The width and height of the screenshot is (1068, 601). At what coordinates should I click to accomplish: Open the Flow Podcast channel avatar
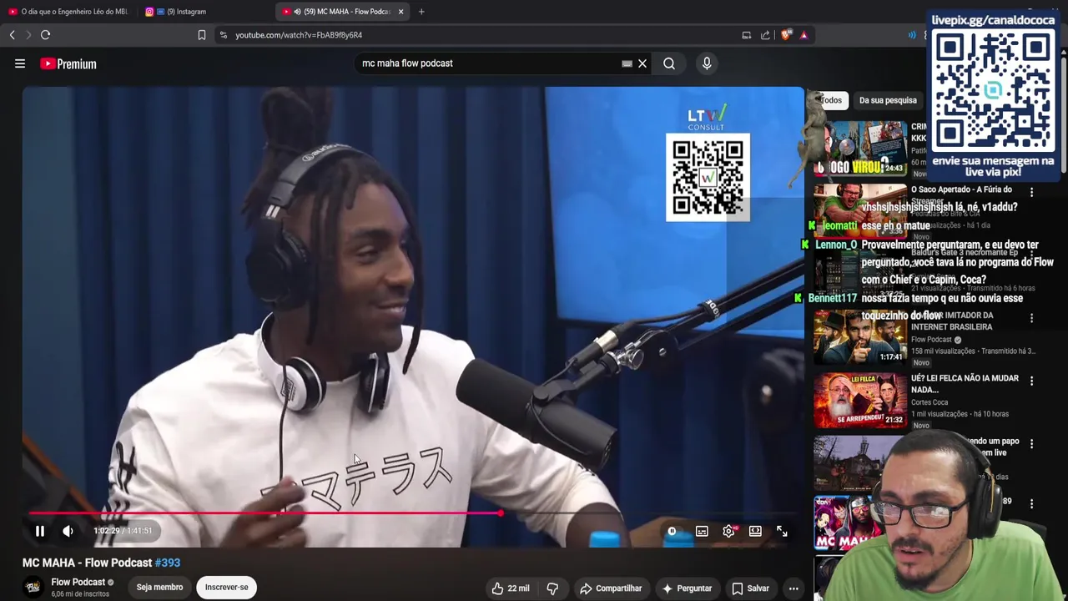33,588
